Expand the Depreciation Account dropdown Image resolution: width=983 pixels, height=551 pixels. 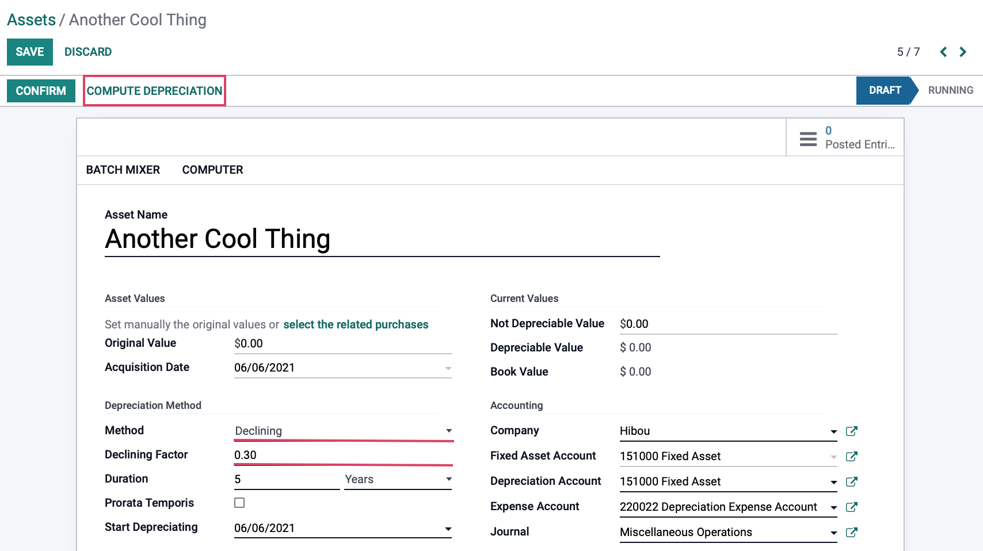(833, 482)
